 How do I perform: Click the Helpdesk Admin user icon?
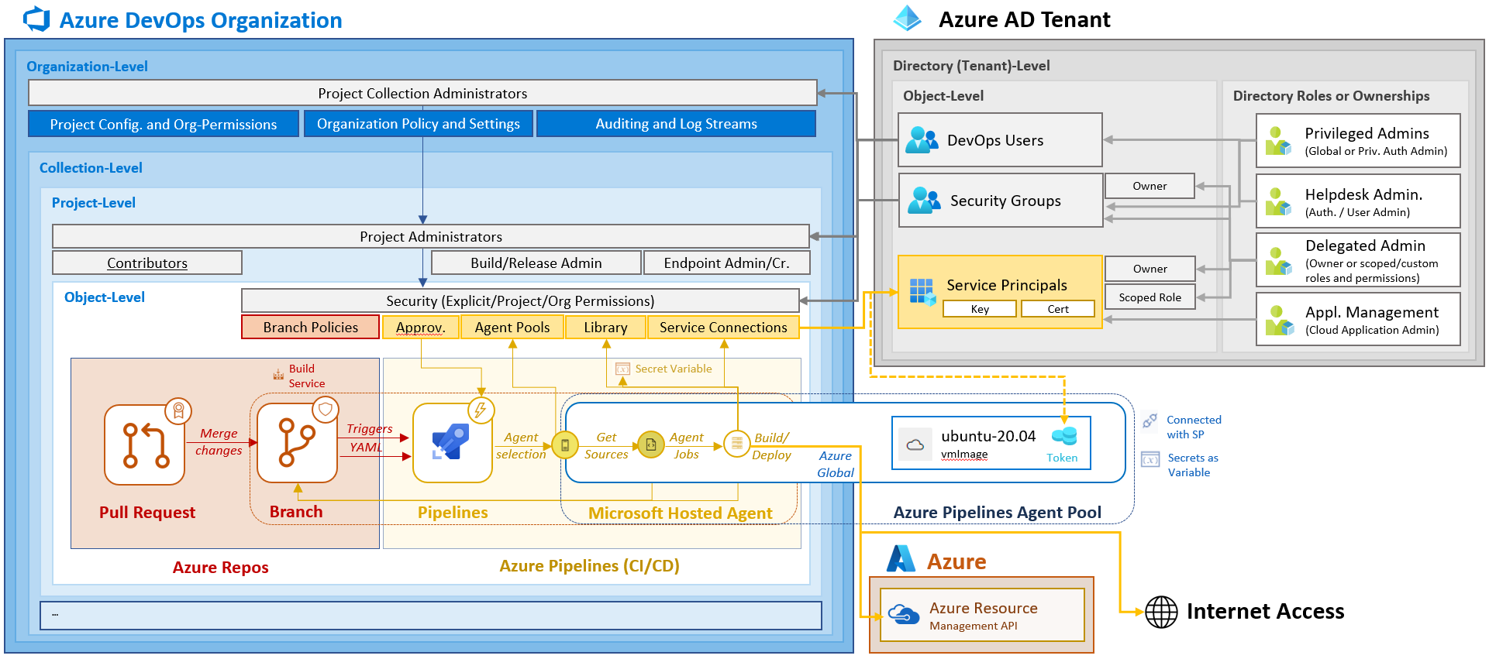coord(1278,201)
